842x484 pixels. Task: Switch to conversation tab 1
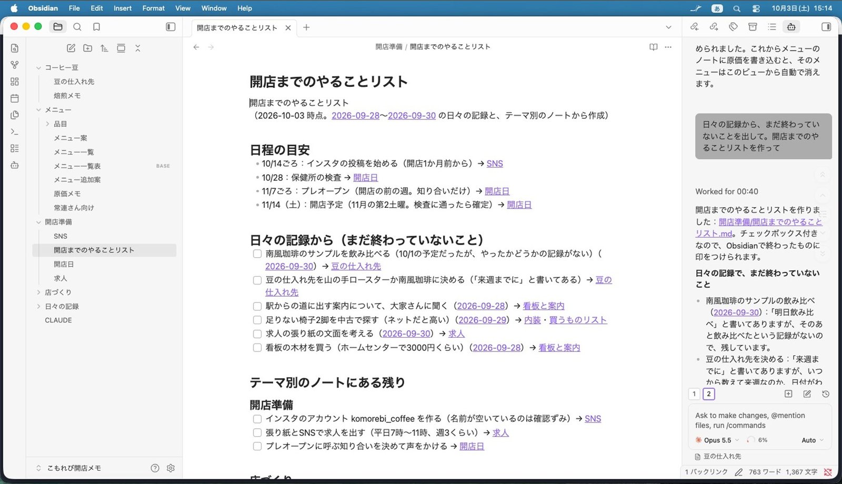[694, 394]
